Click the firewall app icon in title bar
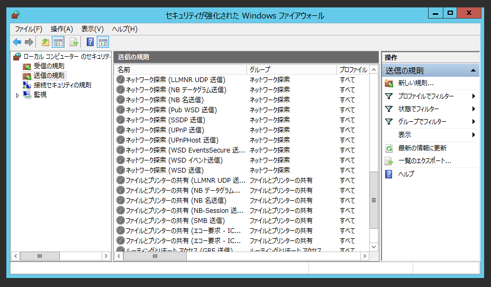 tap(16, 15)
